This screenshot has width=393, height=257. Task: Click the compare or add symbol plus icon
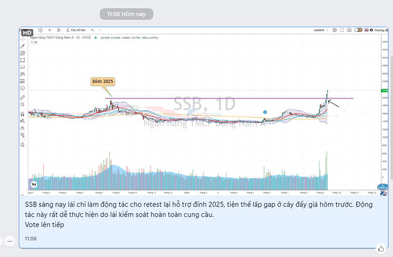click(x=40, y=30)
